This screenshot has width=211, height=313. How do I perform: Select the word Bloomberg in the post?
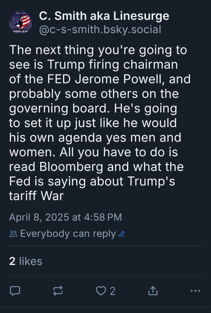[x=71, y=167]
